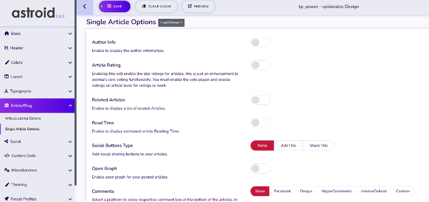Click the Miscellaneous gears icon
429x202 pixels.
tap(7, 170)
